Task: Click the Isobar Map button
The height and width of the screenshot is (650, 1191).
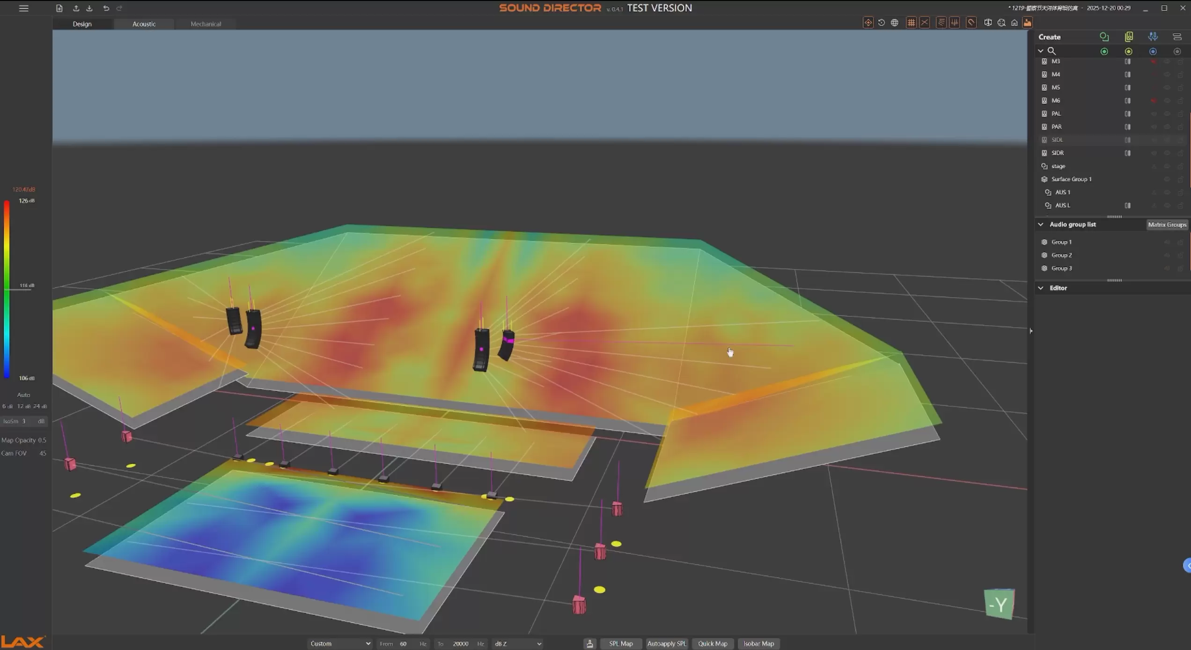Action: [x=758, y=643]
